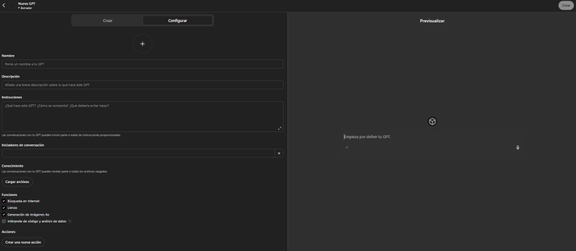This screenshot has height=251, width=576.
Task: Toggle the Generación de imágenes 4o checkbox
Action: coord(4,215)
